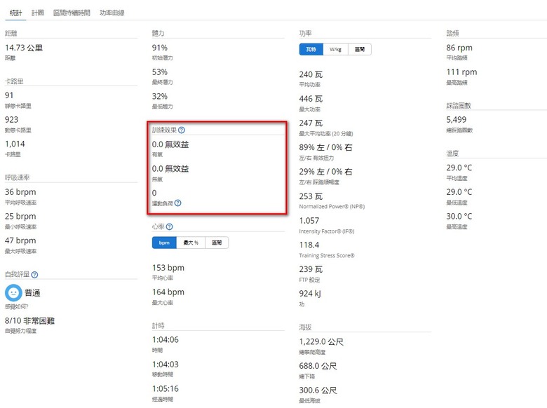This screenshot has width=547, height=408.
Task: Switch heart rate display to 最大 %
Action: coord(191,243)
